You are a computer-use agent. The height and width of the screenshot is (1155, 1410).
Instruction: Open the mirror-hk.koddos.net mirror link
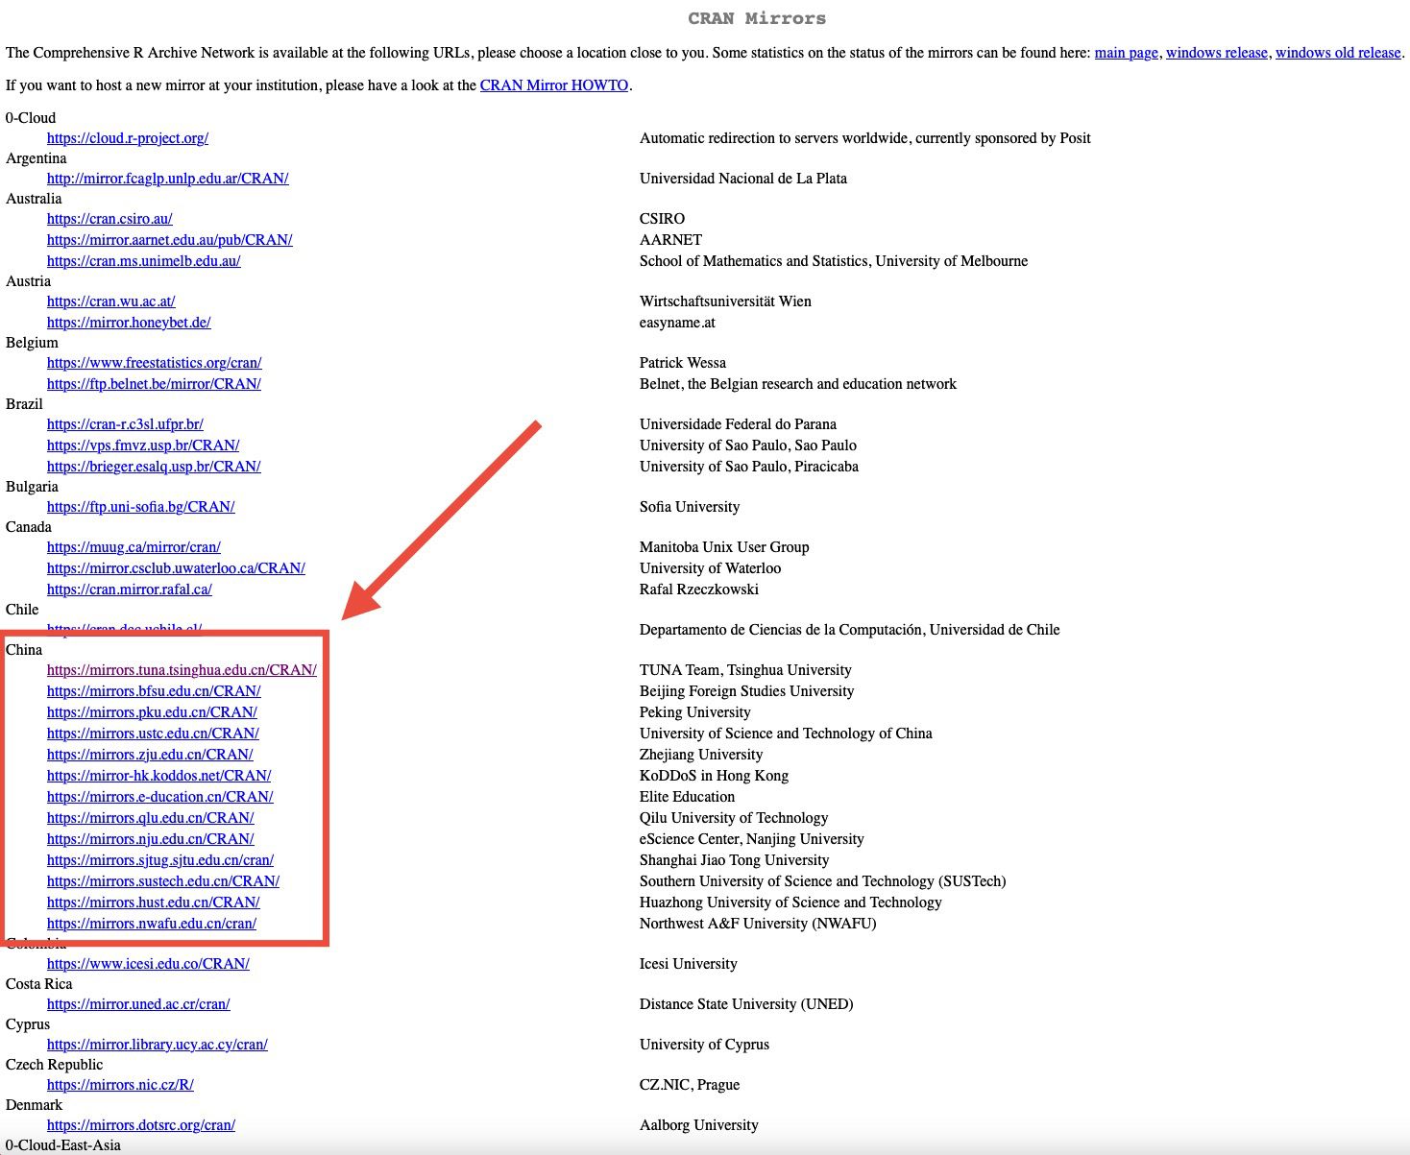click(x=158, y=776)
